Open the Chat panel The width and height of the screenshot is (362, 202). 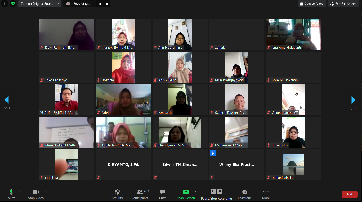coord(162,194)
